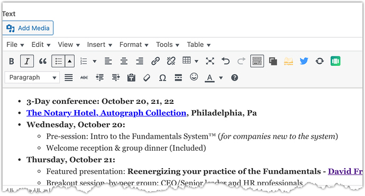Viewport: 365px width, 196px height.
Task: Open The Notary Hotel, Autograph Collection link
Action: pyautogui.click(x=106, y=113)
